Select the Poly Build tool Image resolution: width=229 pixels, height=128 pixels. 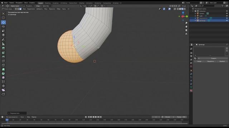(x=3, y=69)
